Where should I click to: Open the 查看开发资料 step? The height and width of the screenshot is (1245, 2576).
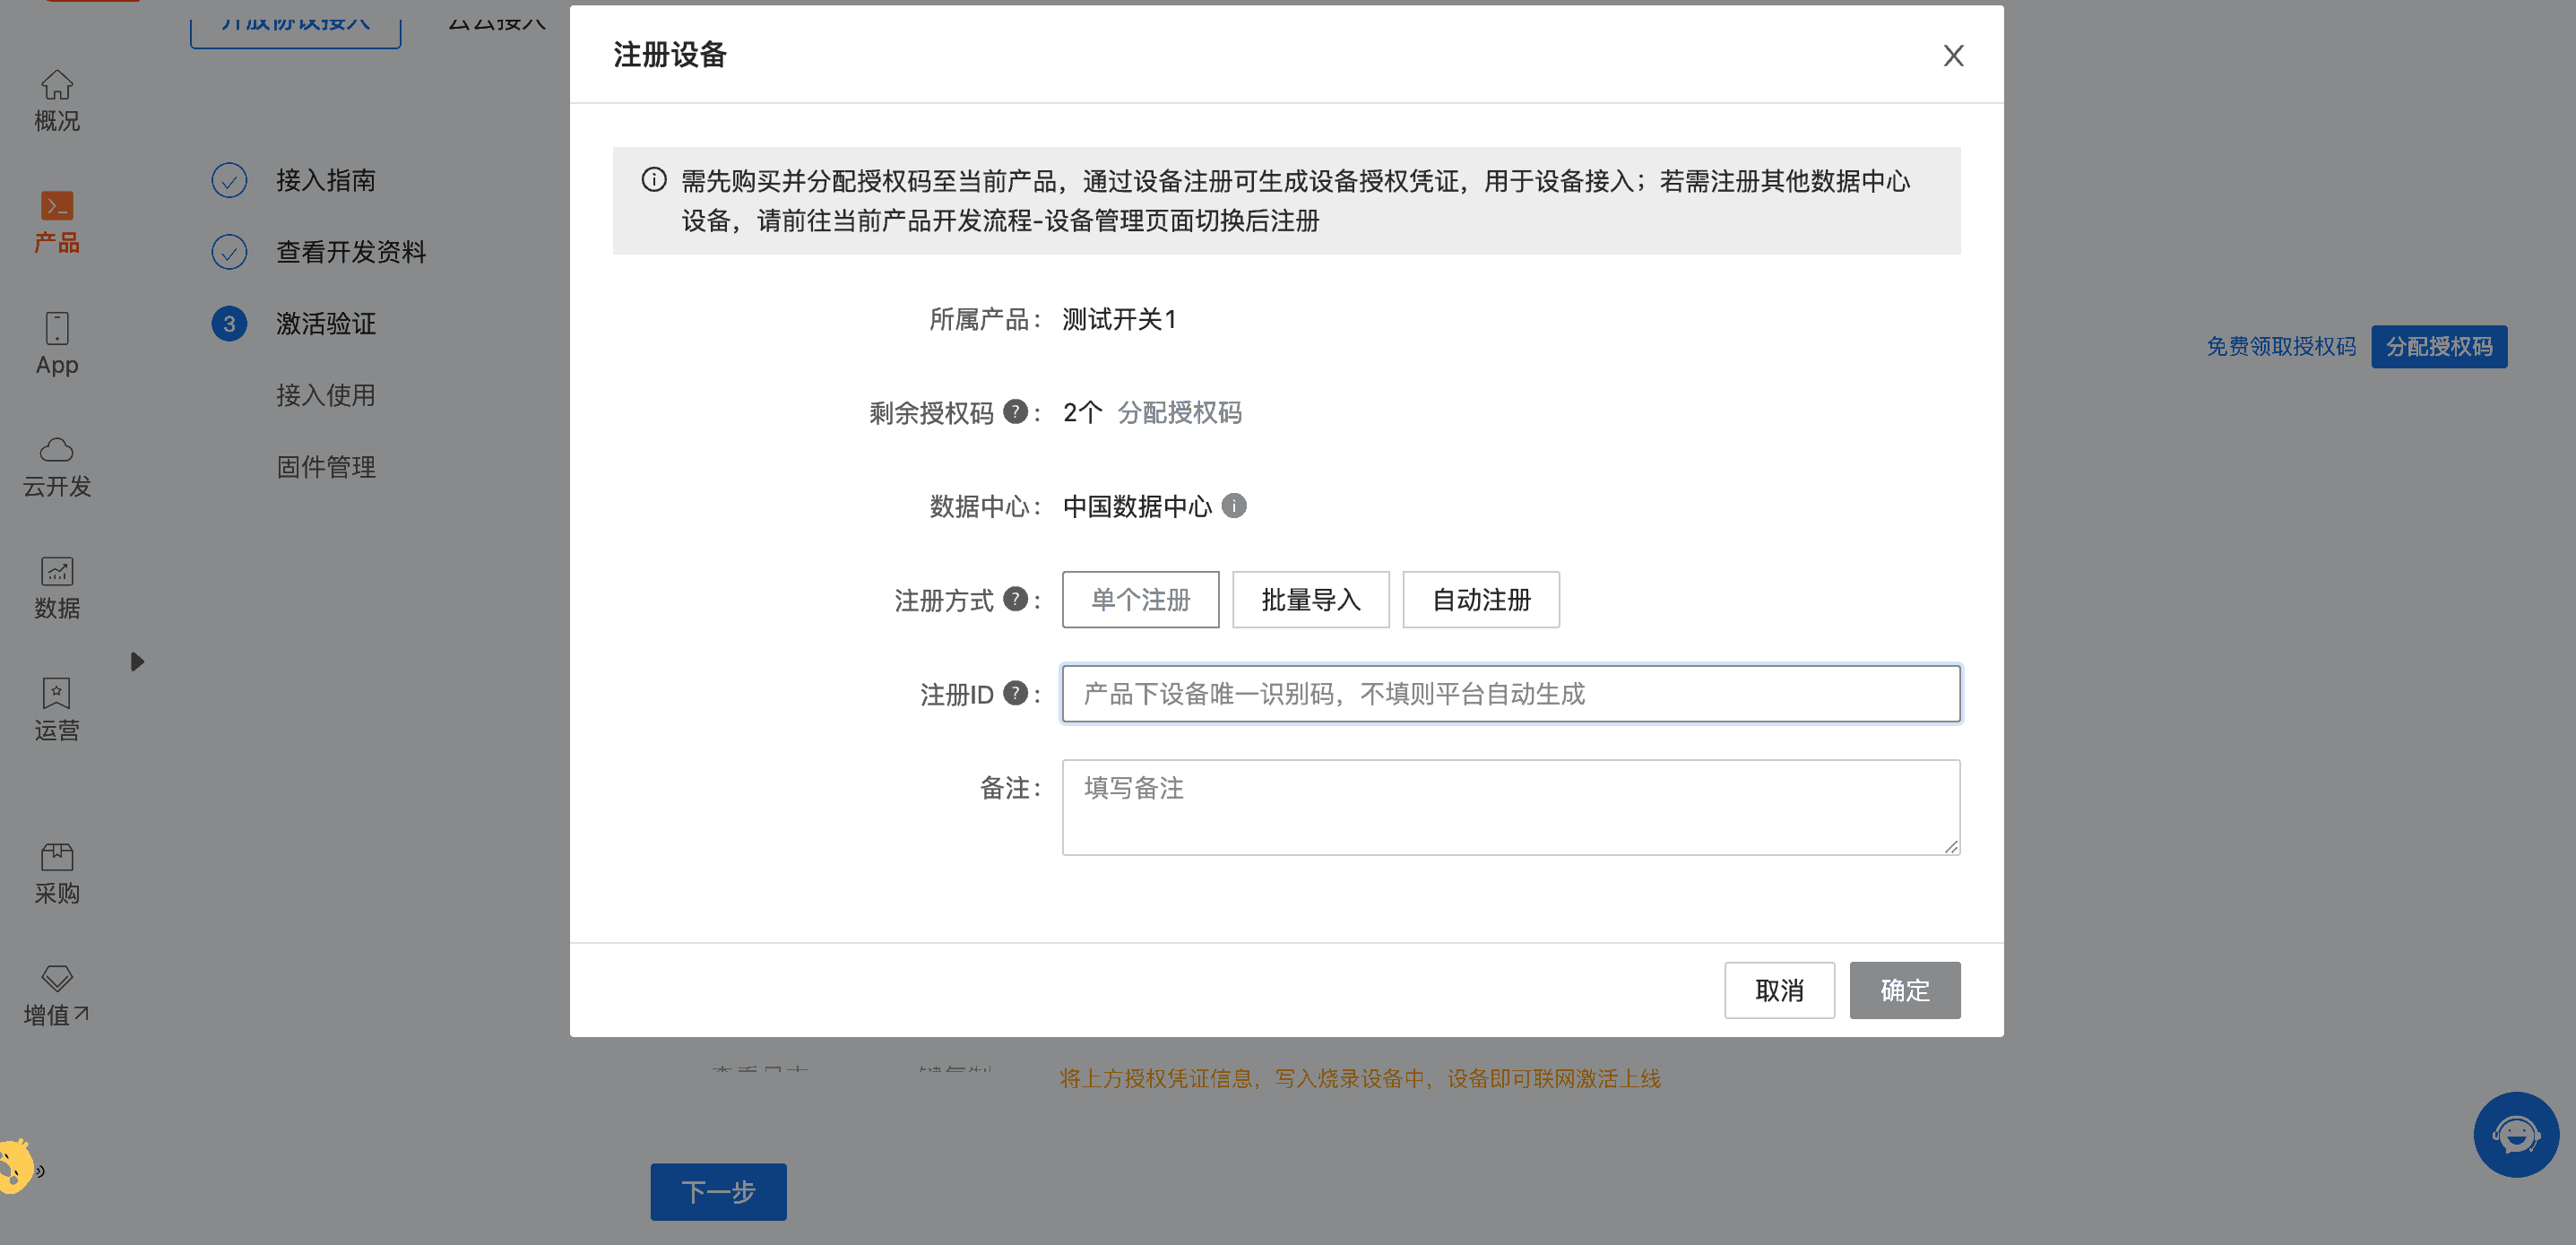coord(351,252)
